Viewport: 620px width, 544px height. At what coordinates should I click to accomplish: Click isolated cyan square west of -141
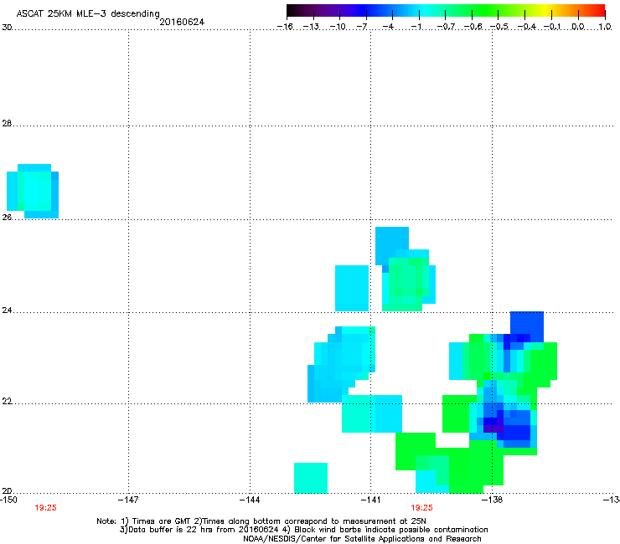click(x=352, y=289)
